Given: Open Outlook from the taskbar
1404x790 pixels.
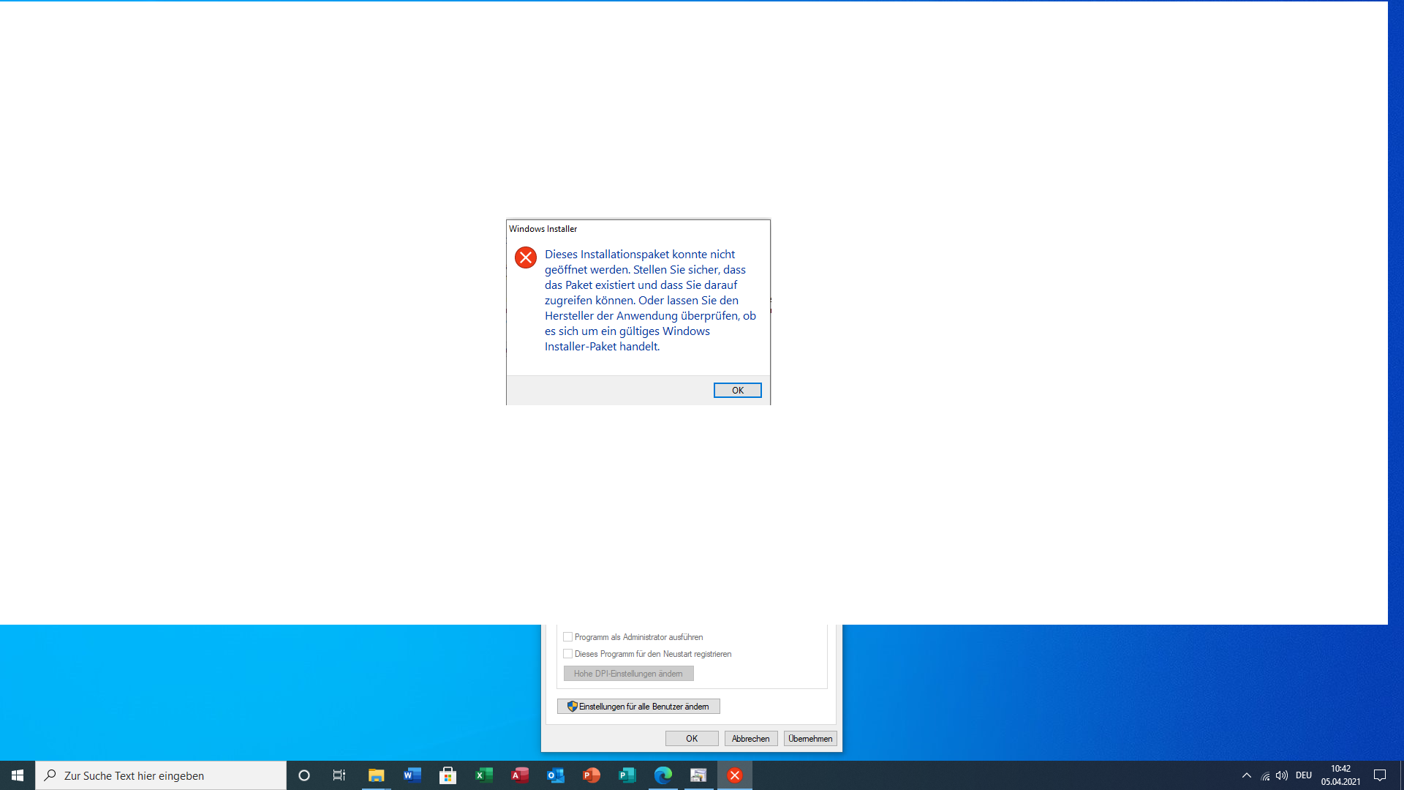Looking at the screenshot, I should (x=555, y=775).
